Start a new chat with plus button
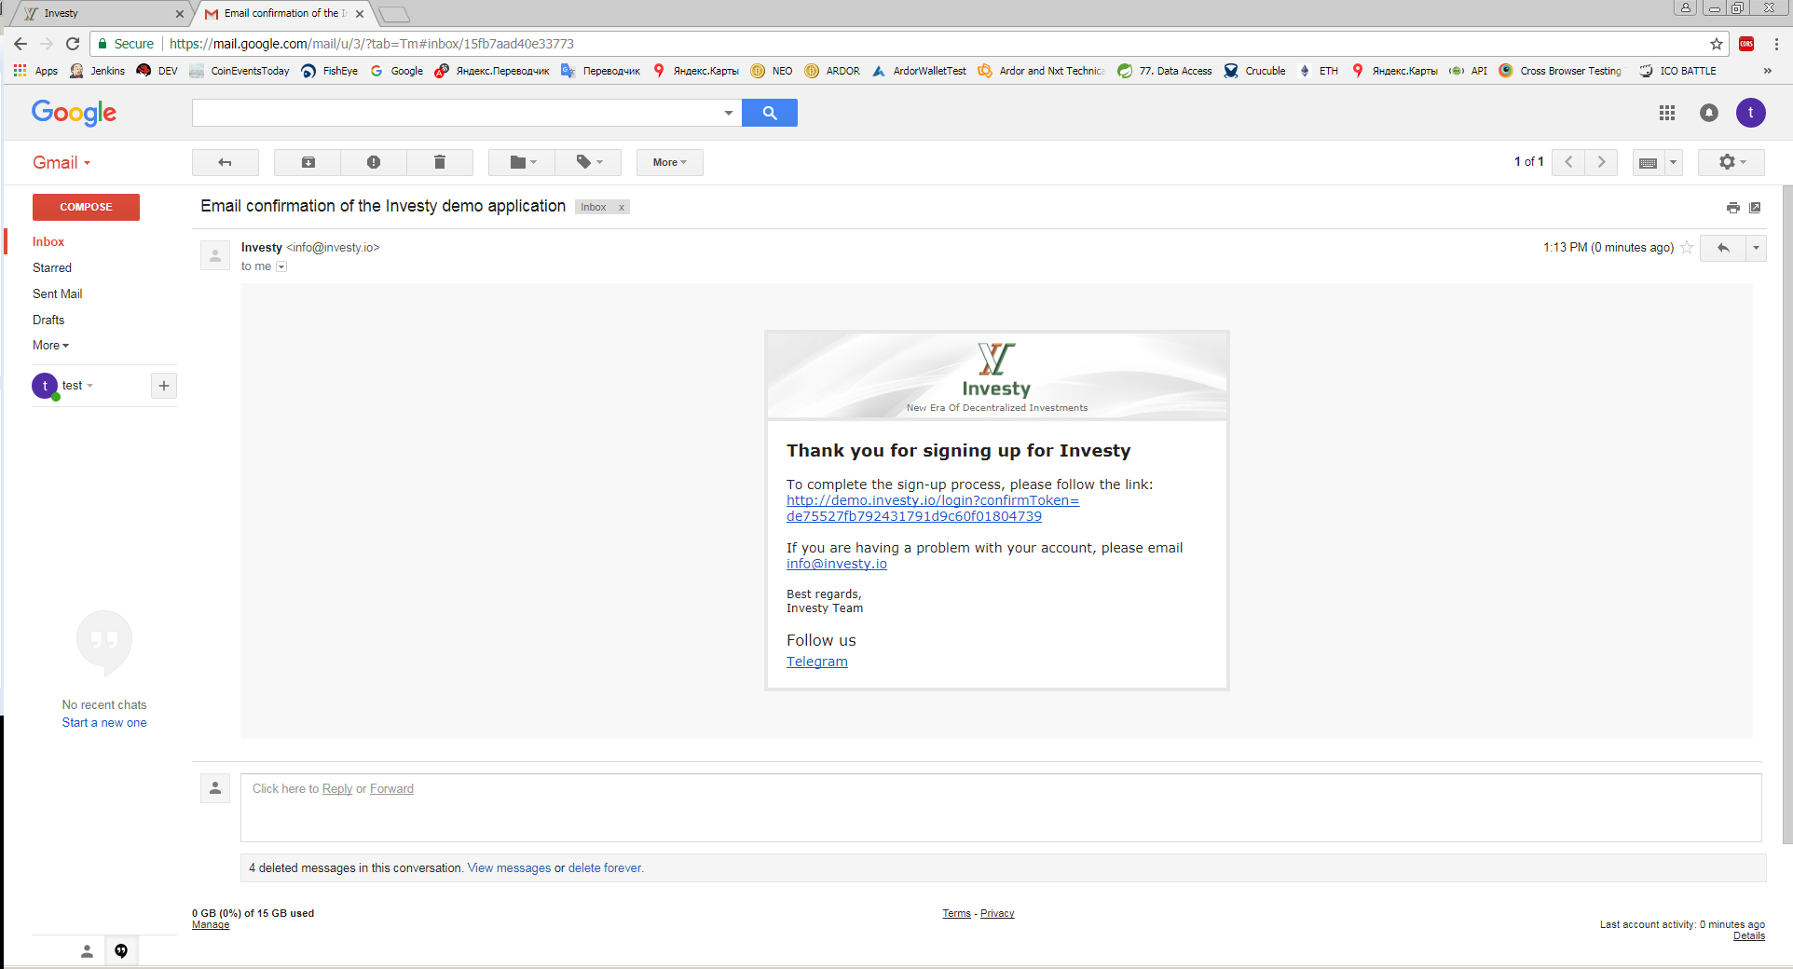Screen dimensions: 1793x969 pyautogui.click(x=164, y=386)
